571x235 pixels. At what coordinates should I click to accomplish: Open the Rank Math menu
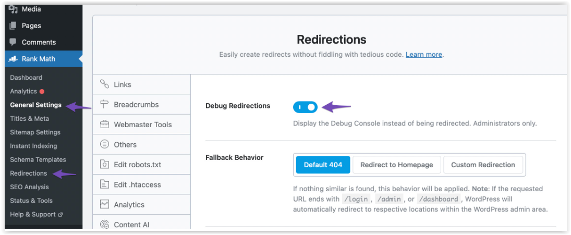pos(44,59)
